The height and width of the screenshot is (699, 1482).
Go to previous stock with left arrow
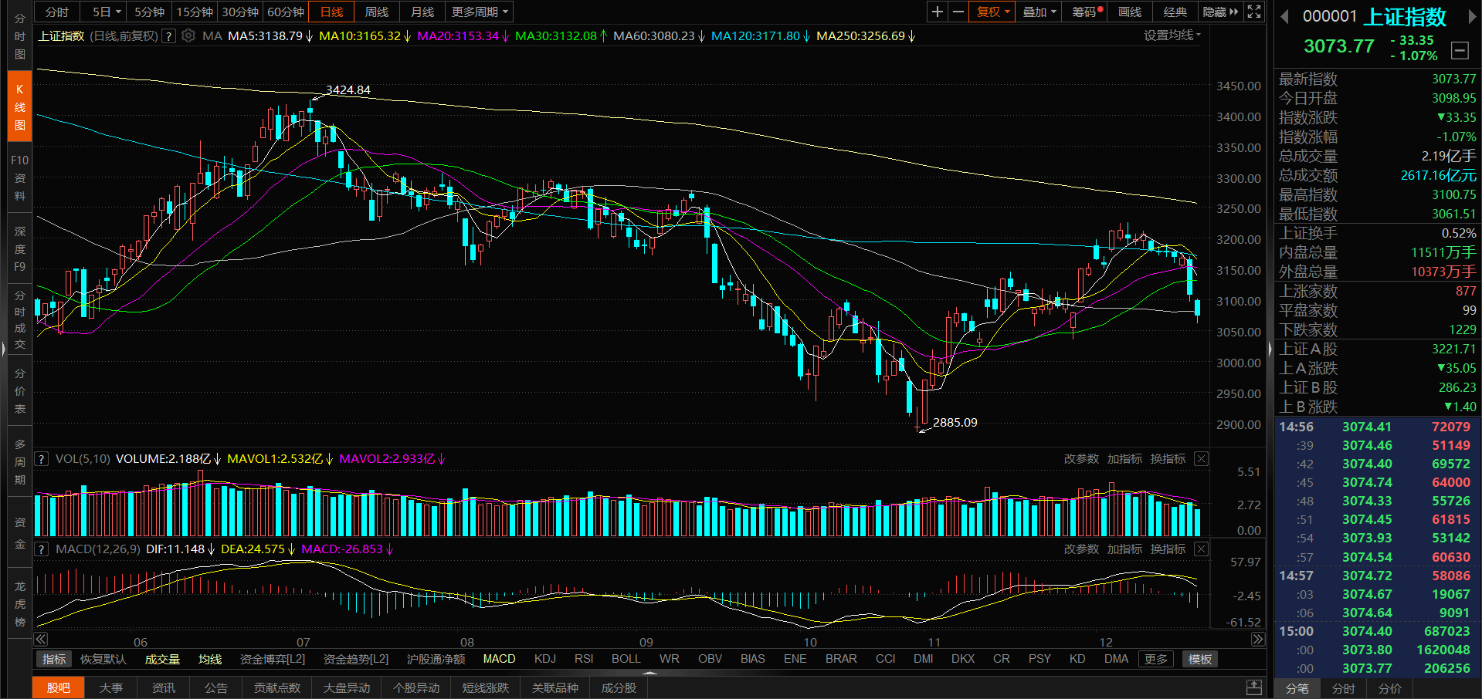(1285, 17)
